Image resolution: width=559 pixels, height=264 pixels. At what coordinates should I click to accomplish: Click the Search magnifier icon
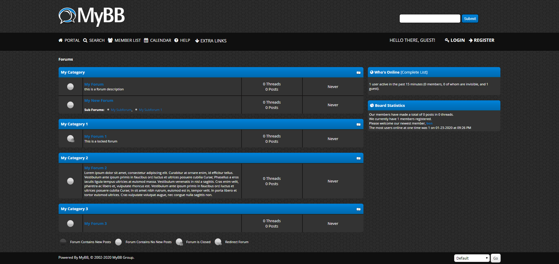click(x=85, y=40)
